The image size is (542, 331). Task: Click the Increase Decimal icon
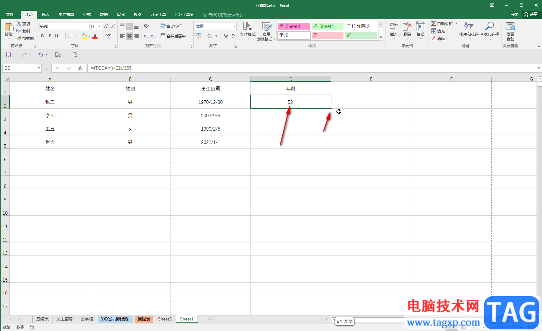point(226,36)
